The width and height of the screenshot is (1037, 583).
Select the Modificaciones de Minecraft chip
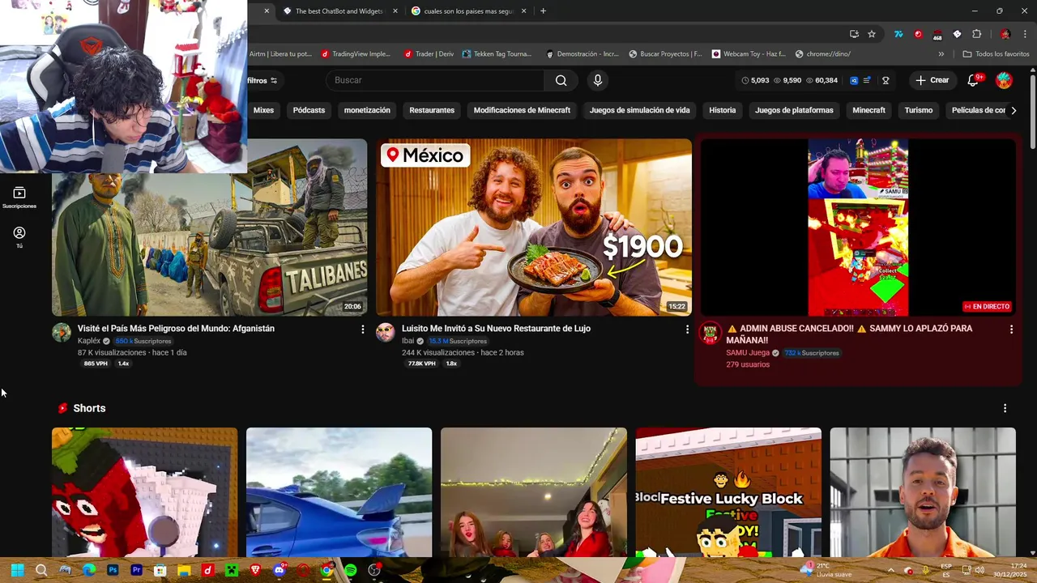coord(522,110)
